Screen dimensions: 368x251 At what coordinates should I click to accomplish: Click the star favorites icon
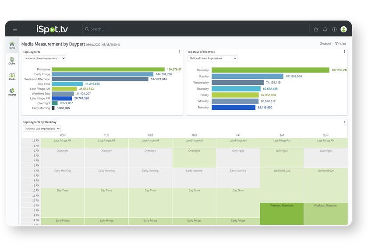[316, 29]
